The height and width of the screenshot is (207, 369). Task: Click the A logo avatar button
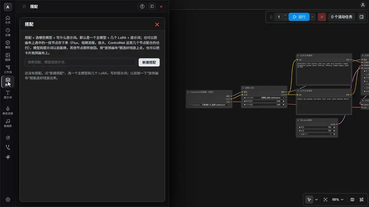click(8, 7)
